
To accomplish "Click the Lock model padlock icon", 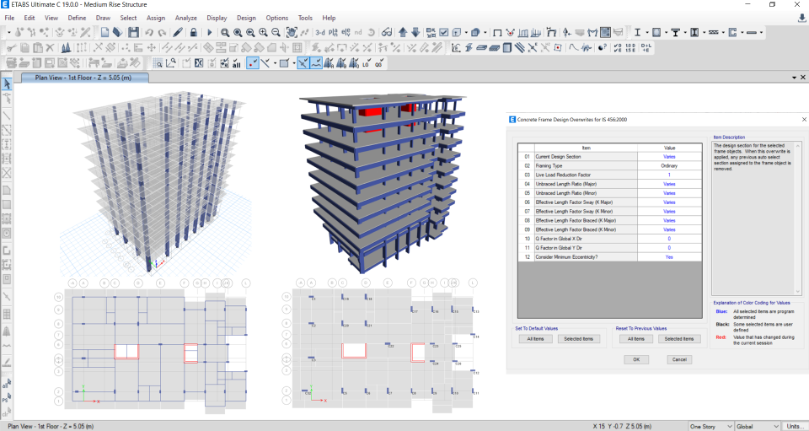I will tap(195, 32).
